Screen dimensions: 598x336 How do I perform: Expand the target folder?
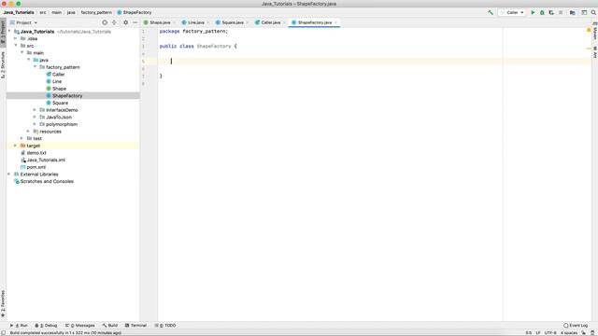point(16,146)
